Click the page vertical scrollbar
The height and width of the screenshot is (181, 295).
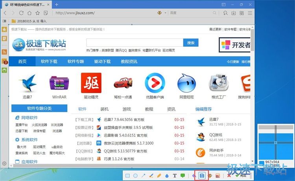click(x=253, y=40)
